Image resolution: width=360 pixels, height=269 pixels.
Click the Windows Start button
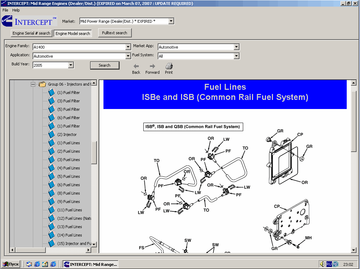click(11, 264)
